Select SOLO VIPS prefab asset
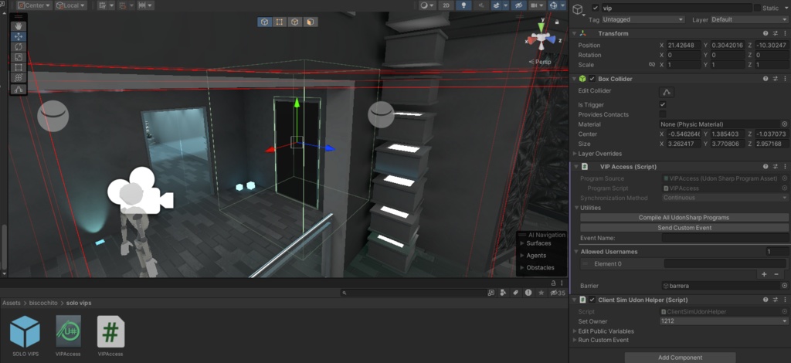Image resolution: width=791 pixels, height=363 pixels. pos(25,336)
